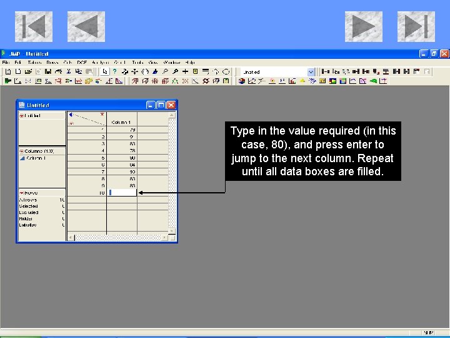Launch the pie chart graph icon

click(242, 81)
